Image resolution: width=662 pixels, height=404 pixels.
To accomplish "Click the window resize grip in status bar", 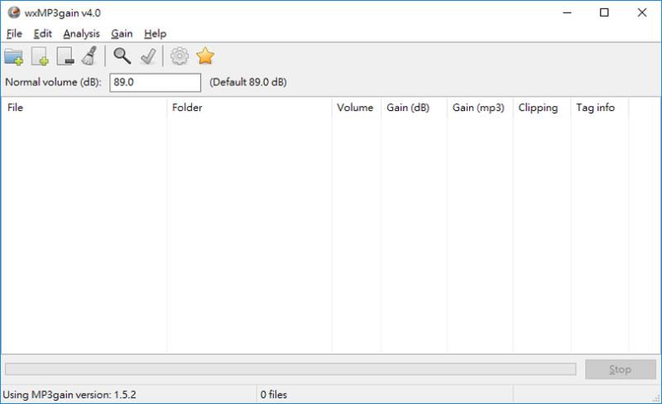I will (656, 398).
